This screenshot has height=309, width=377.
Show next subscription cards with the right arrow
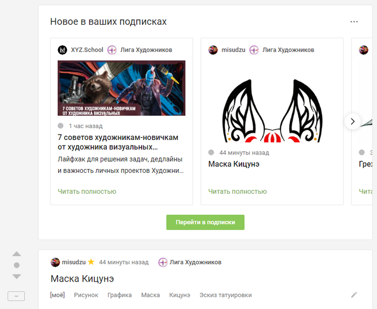[x=352, y=121]
